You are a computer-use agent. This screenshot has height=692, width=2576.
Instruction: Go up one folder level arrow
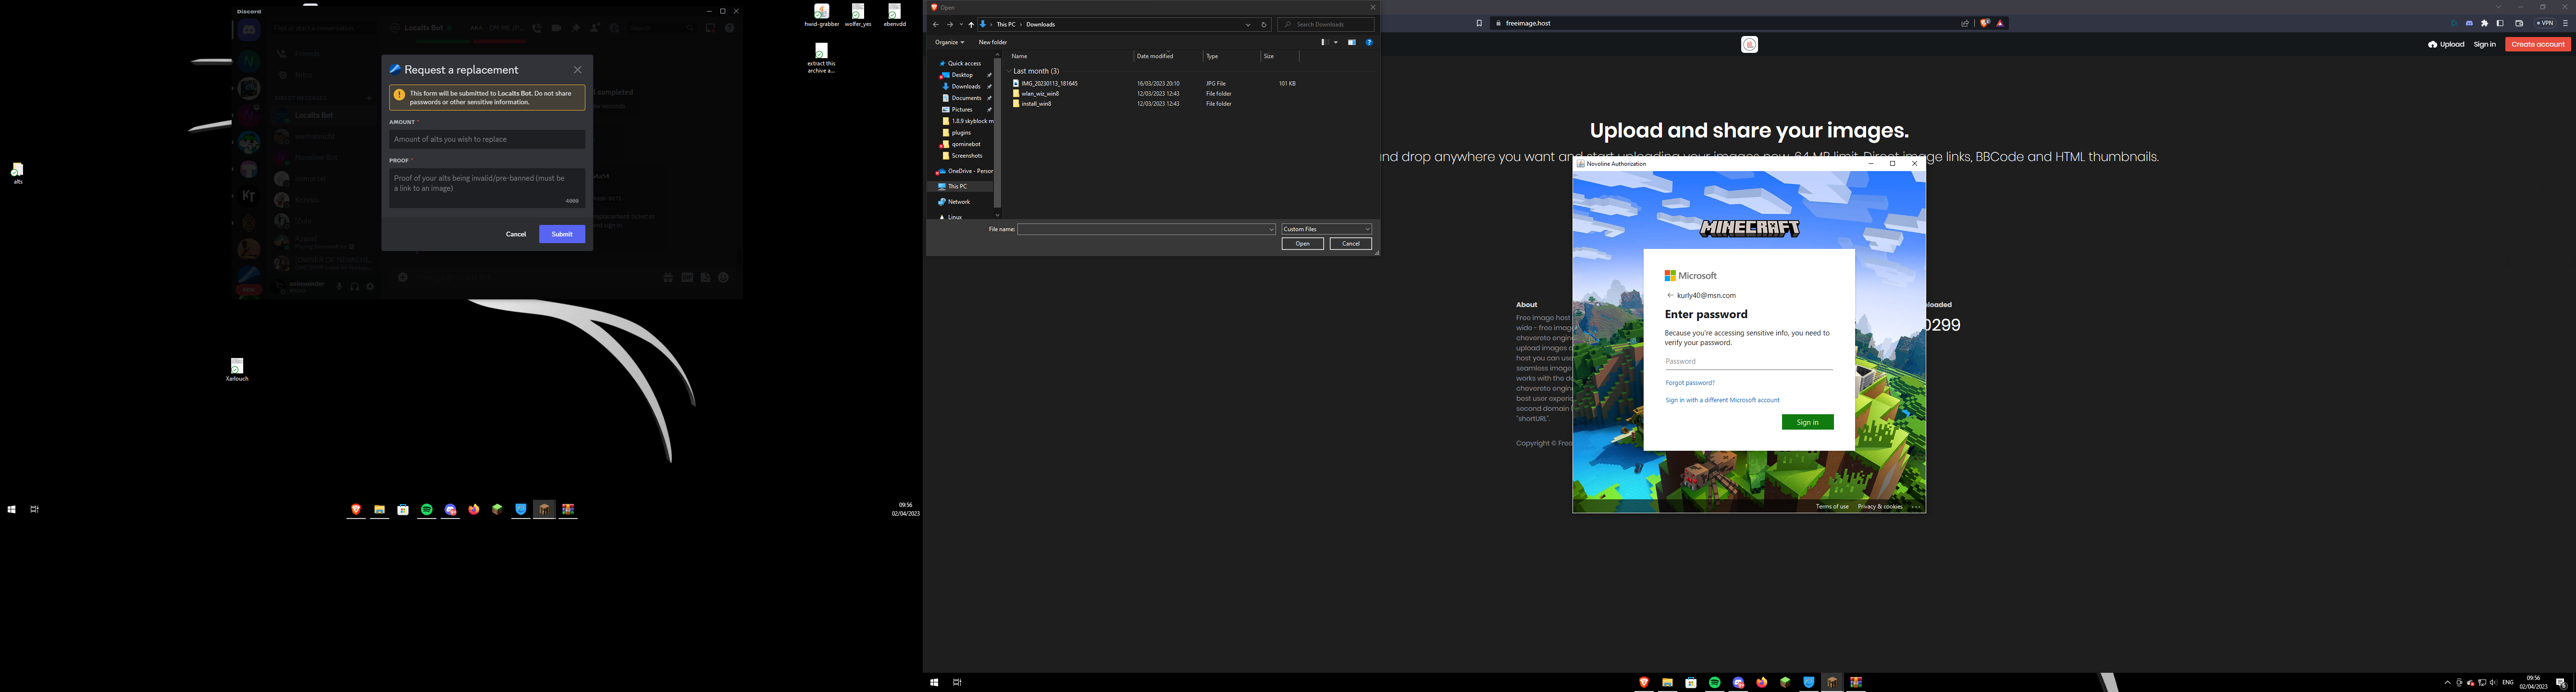click(x=970, y=24)
